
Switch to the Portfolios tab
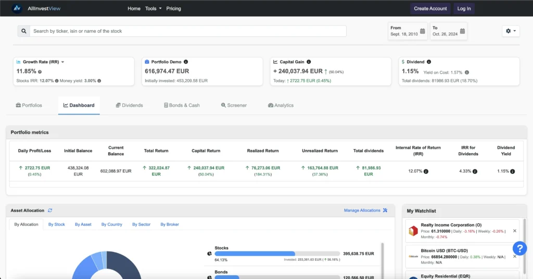[29, 105]
